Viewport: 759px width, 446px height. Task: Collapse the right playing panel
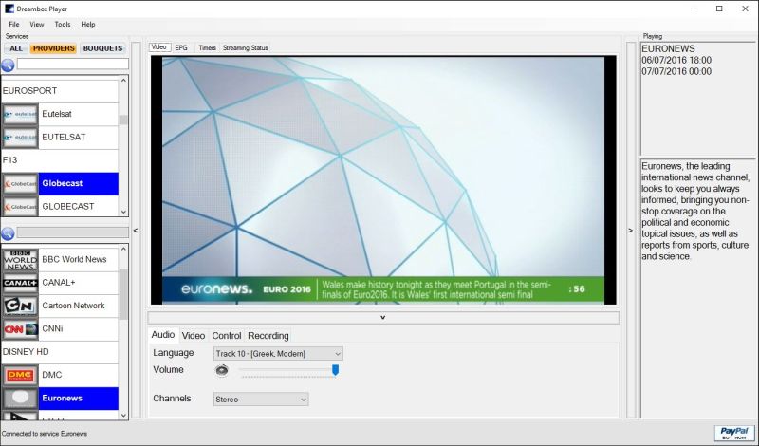tap(630, 231)
